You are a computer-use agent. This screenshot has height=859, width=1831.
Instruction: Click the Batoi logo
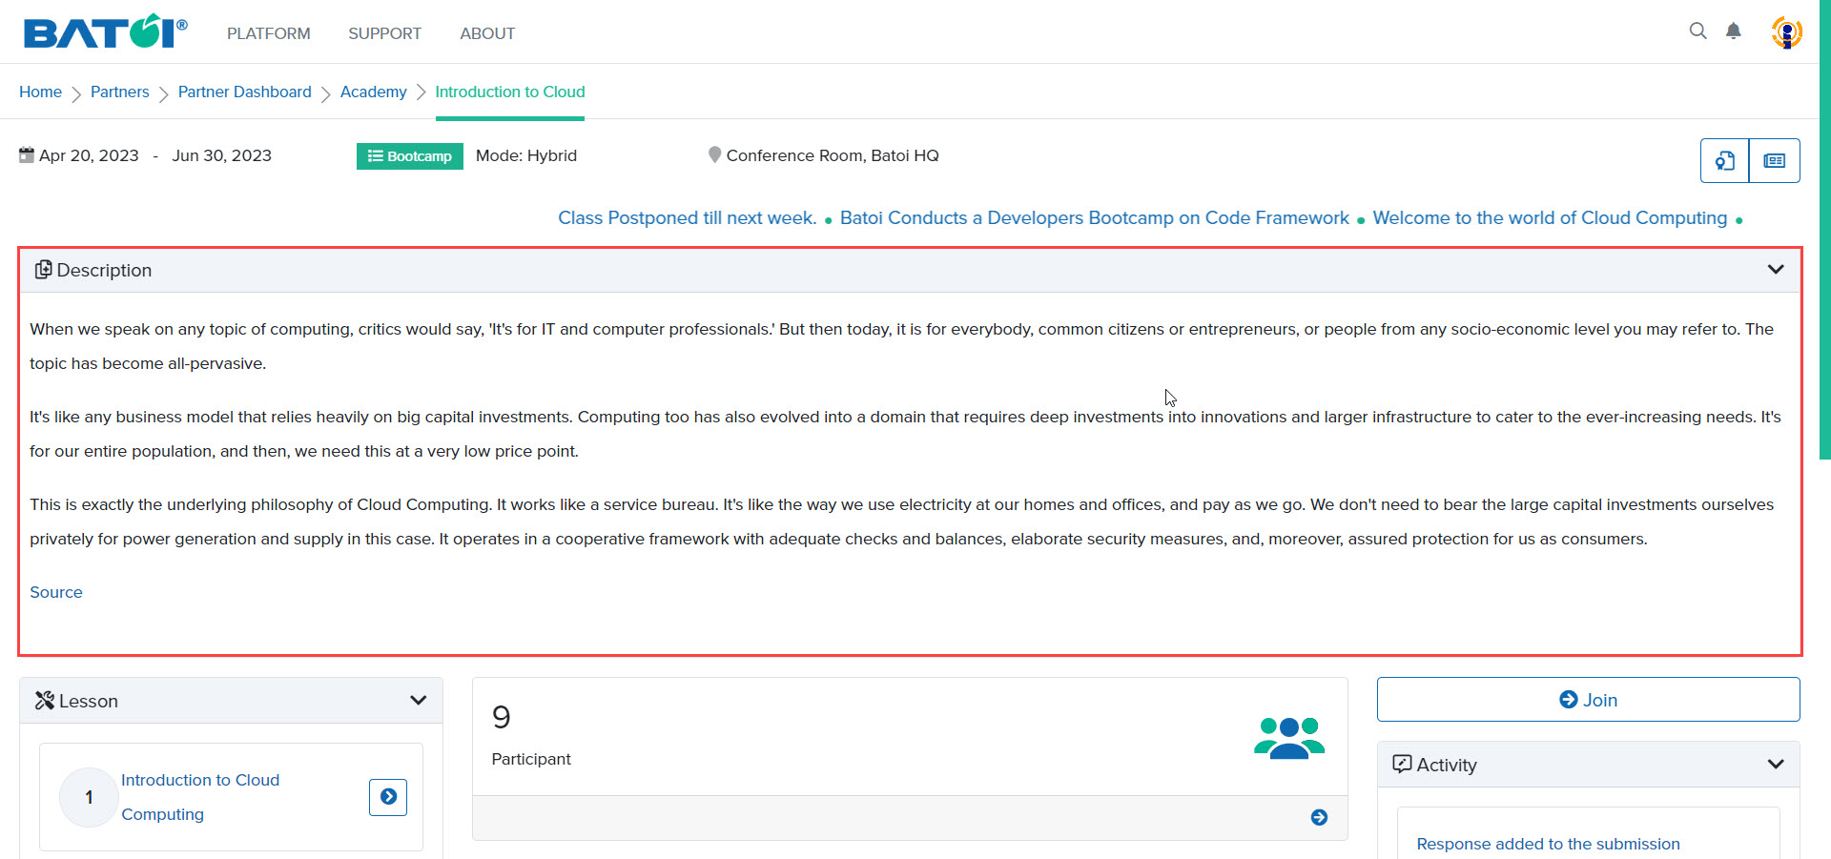pos(105,31)
